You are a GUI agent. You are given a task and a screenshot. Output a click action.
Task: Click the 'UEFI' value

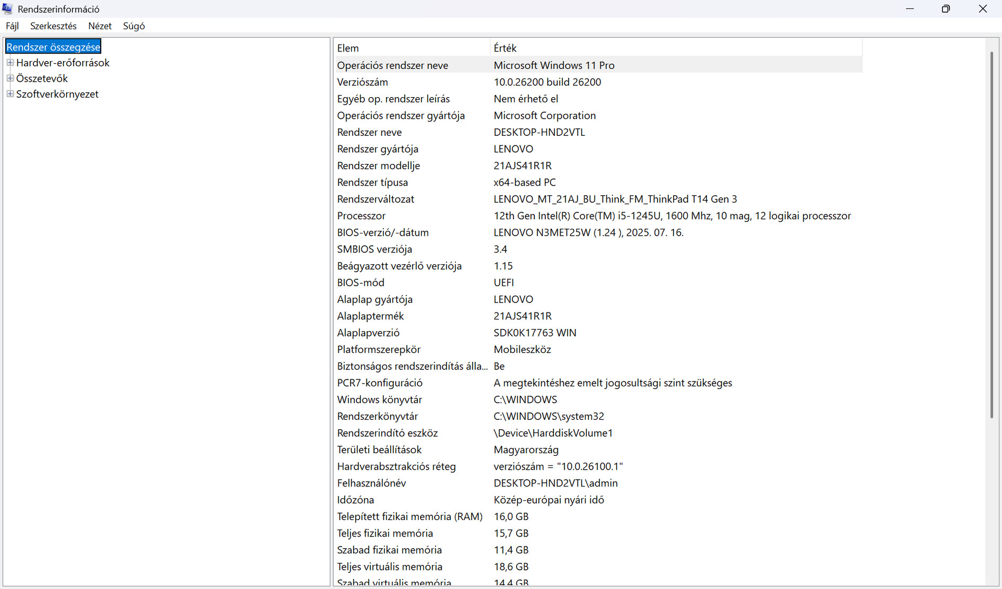pyautogui.click(x=504, y=283)
